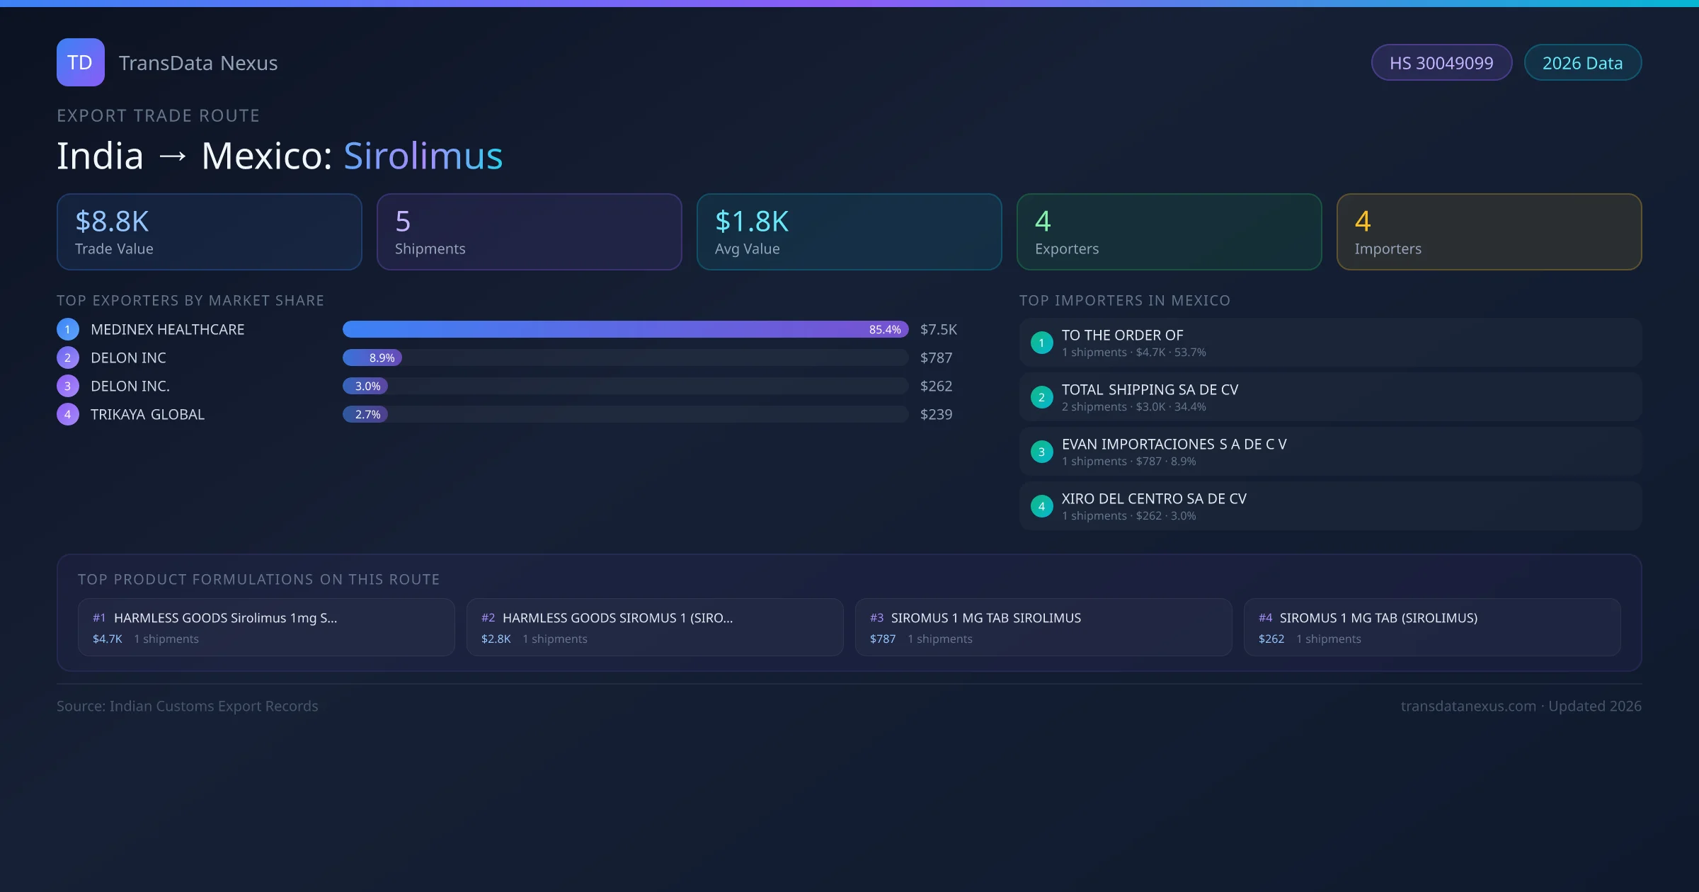The image size is (1699, 892).
Task: Click rank 1 badge beside MEDINEX HEALTHCARE
Action: [x=67, y=329]
